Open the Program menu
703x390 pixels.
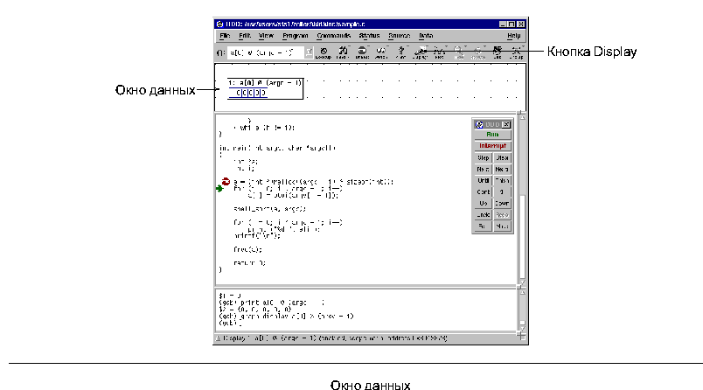(x=296, y=36)
